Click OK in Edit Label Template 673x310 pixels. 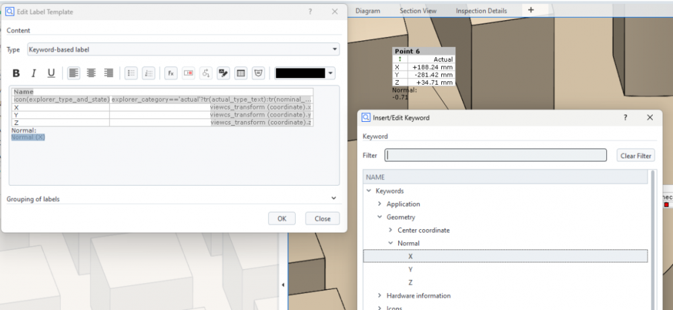(282, 219)
